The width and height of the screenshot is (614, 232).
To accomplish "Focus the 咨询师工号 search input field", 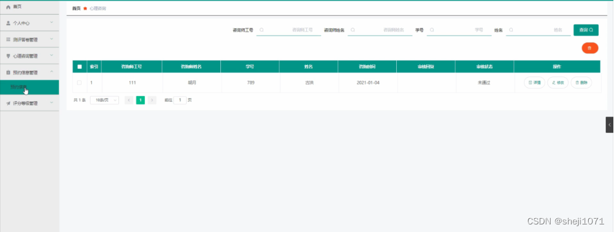I will tap(289, 30).
